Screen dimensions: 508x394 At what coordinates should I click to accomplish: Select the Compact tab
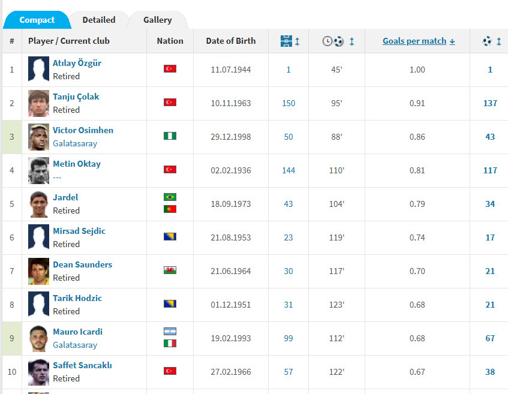(37, 20)
